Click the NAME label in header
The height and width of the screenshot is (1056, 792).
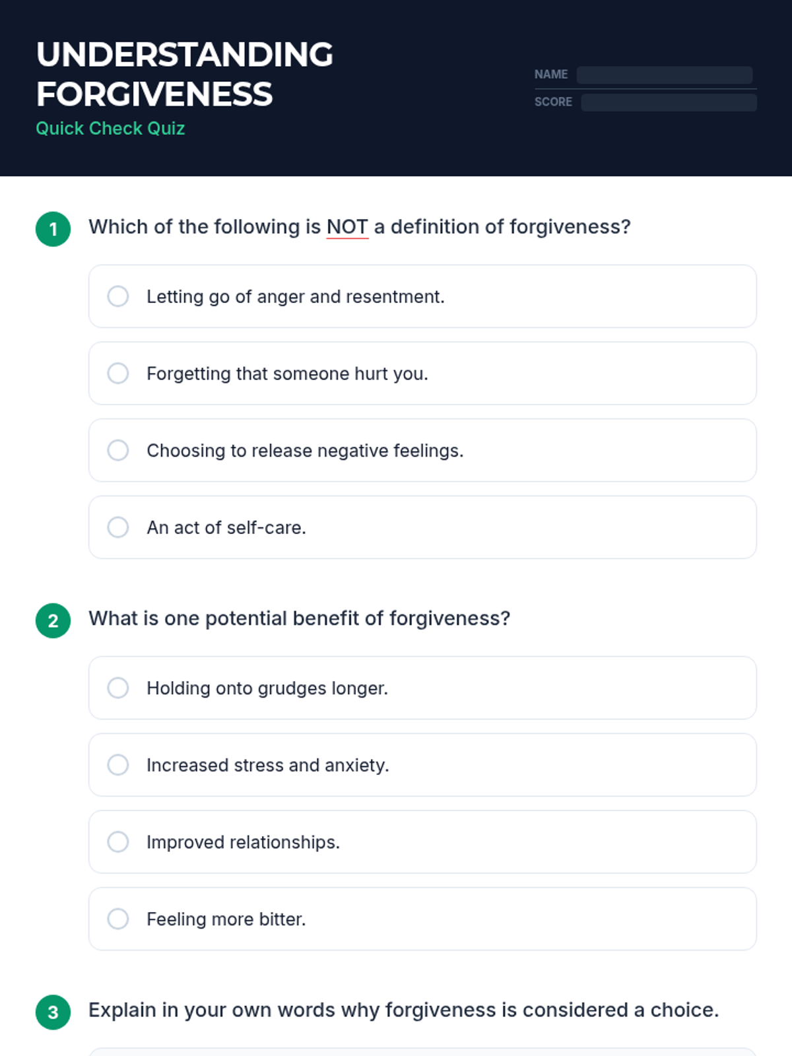(x=550, y=75)
